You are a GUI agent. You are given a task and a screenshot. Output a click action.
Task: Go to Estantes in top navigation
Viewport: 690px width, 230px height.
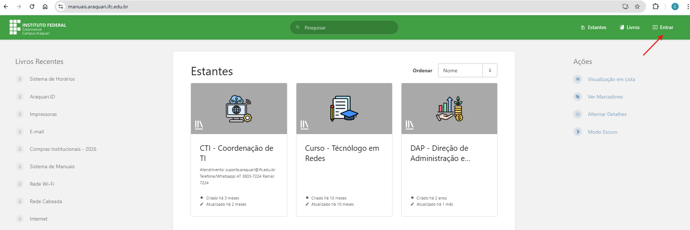(594, 28)
